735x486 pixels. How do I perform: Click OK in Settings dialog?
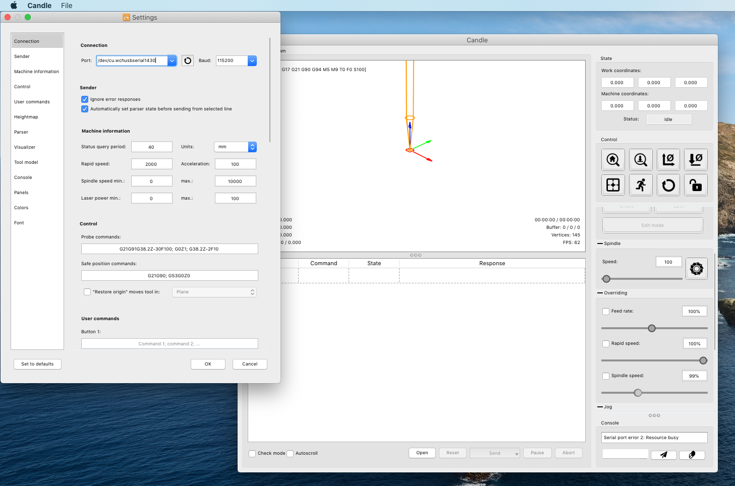coord(208,364)
